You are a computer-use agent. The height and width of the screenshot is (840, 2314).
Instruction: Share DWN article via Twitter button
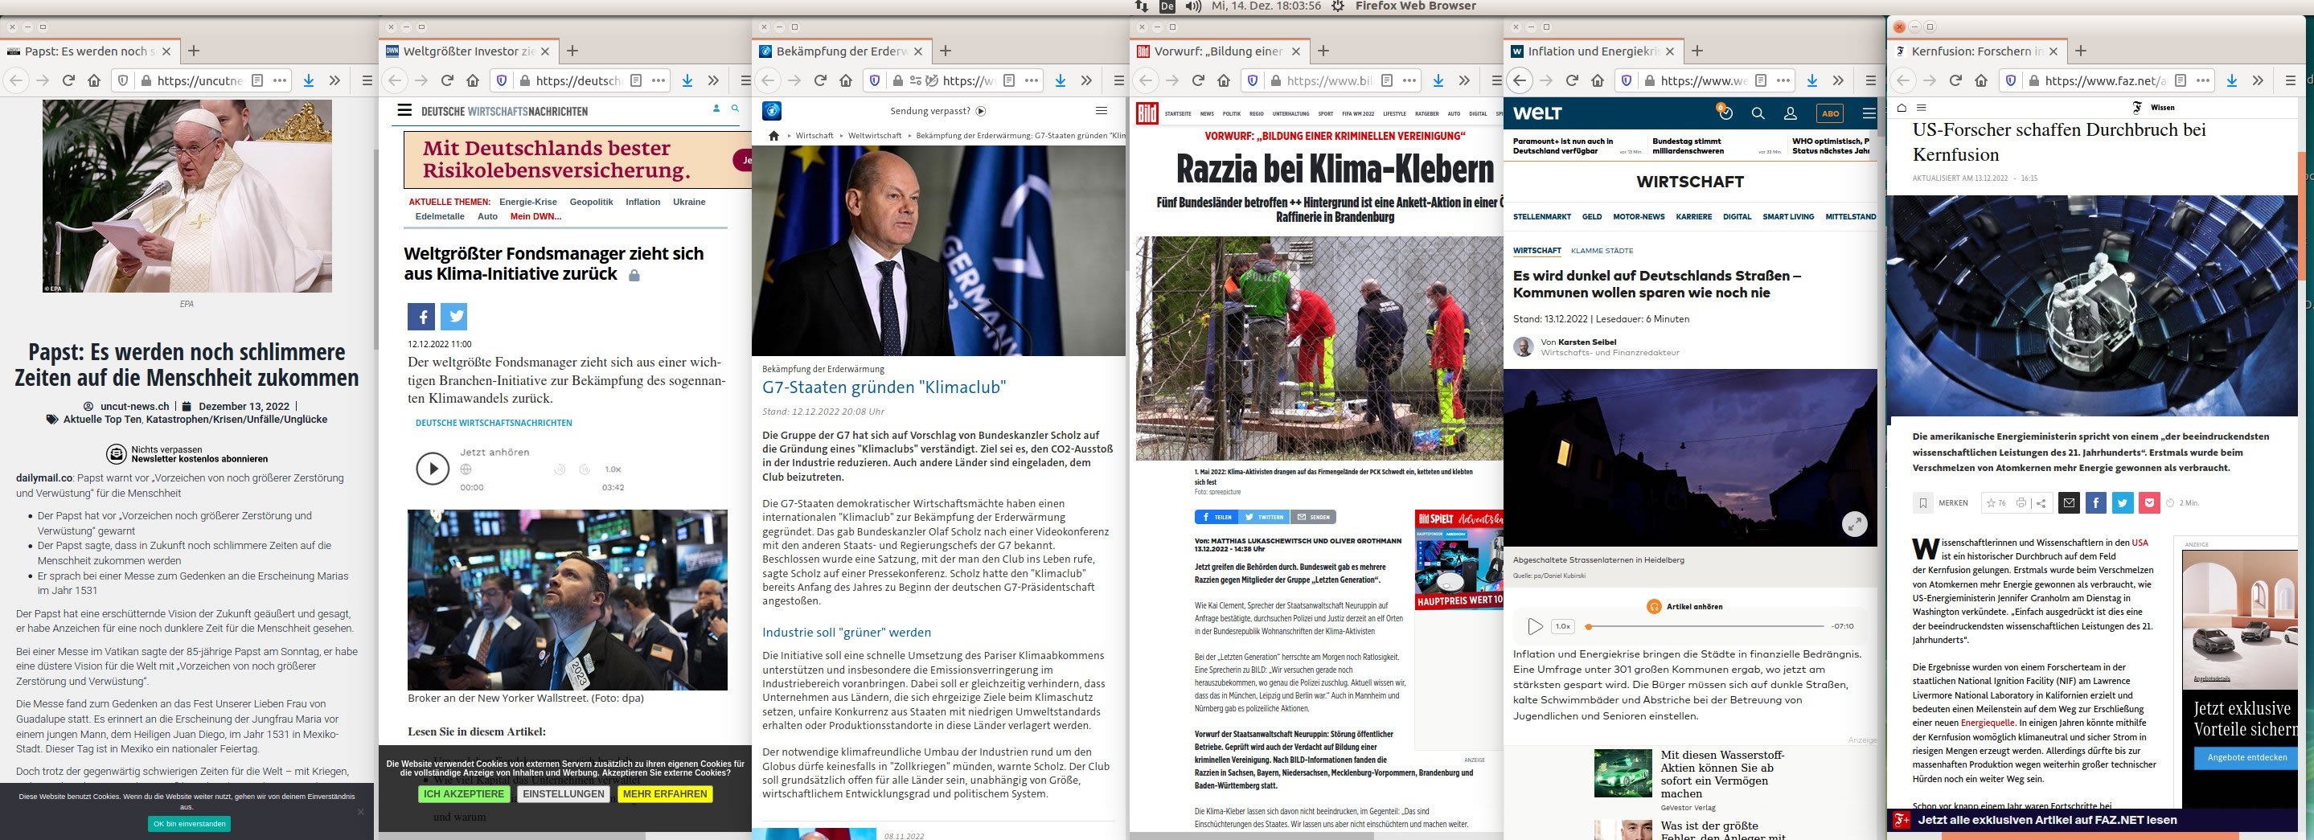pos(453,316)
